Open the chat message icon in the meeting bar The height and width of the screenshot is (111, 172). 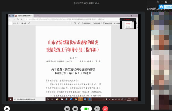(x=67, y=109)
